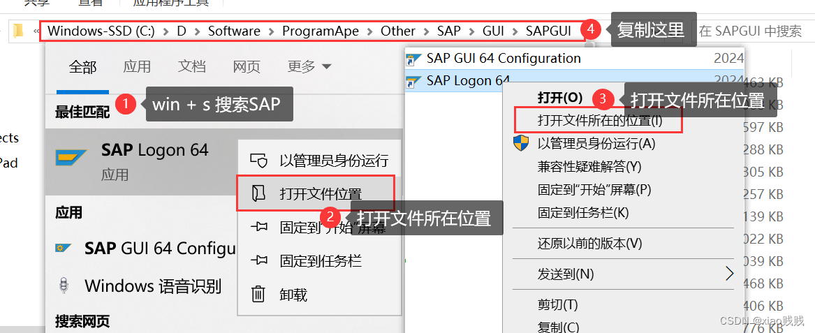Screen dimensions: 815x333
Task: Select the Windows 语音识别 search result
Action: [x=141, y=286]
